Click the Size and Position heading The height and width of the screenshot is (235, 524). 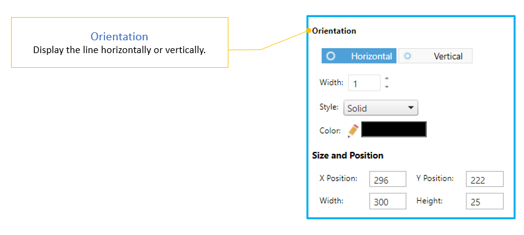tap(348, 156)
